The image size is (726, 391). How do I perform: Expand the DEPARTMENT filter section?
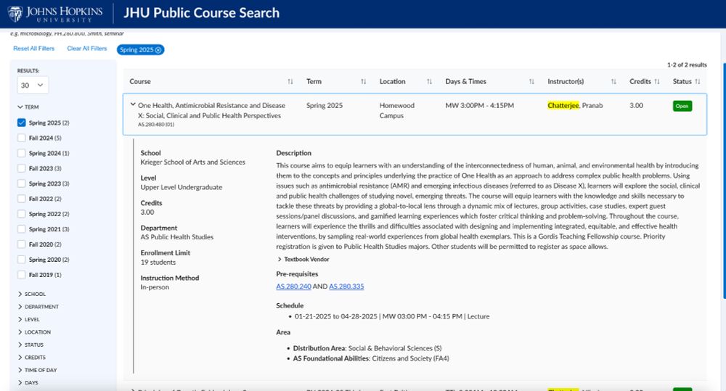coord(38,307)
